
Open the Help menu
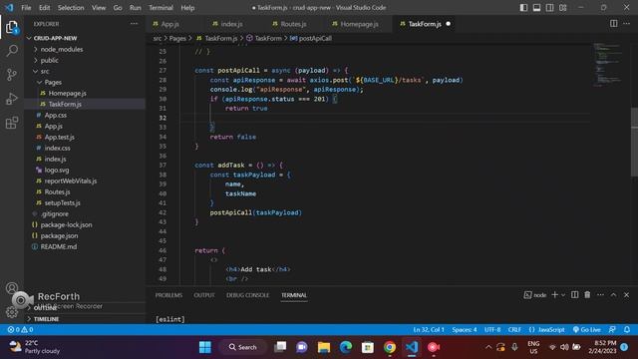pyautogui.click(x=187, y=8)
